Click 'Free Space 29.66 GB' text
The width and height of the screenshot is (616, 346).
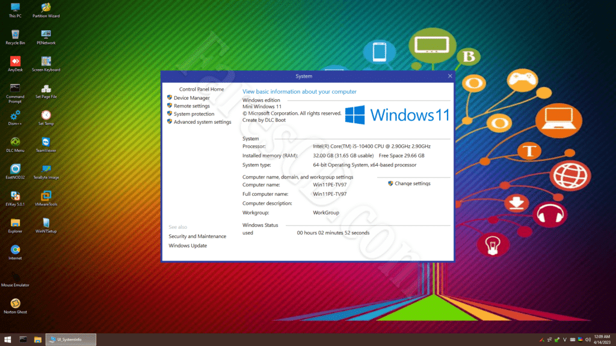tap(401, 156)
